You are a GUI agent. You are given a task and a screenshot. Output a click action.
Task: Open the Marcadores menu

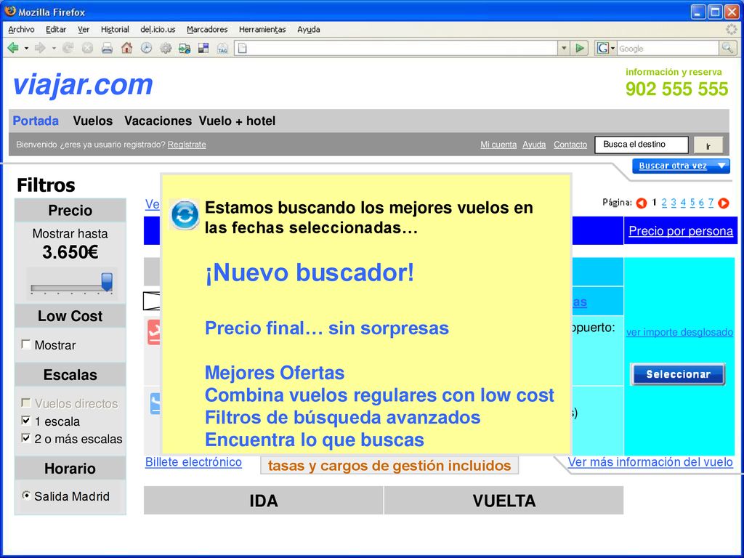(x=207, y=29)
